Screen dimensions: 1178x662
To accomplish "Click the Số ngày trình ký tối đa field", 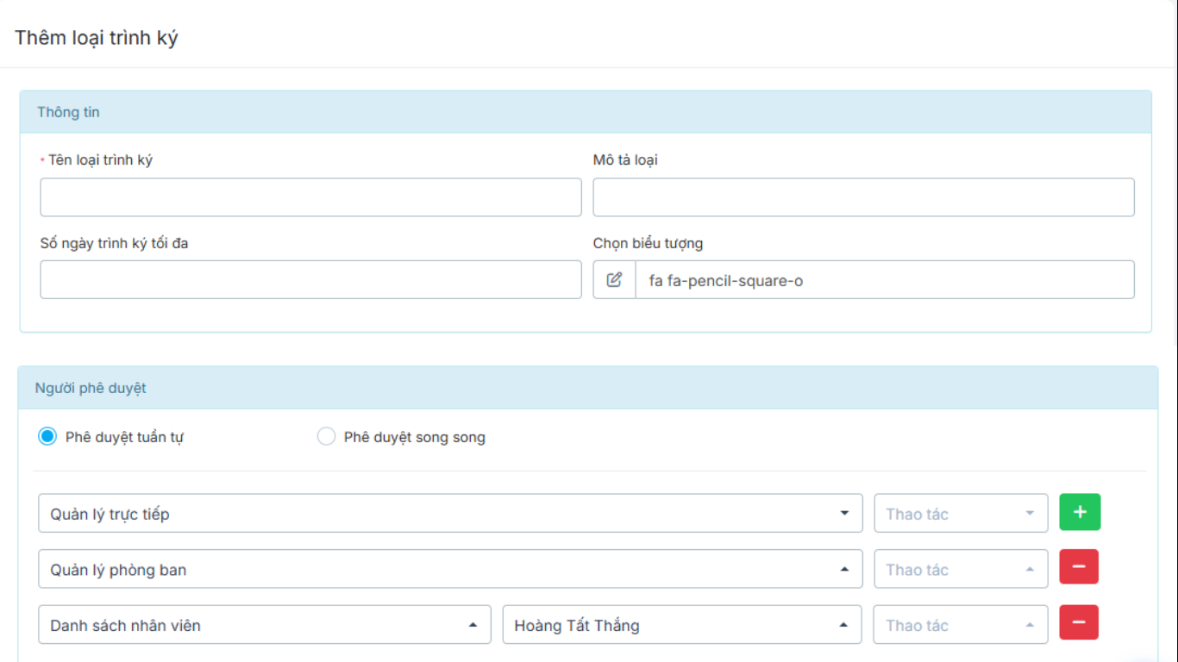I will point(310,280).
